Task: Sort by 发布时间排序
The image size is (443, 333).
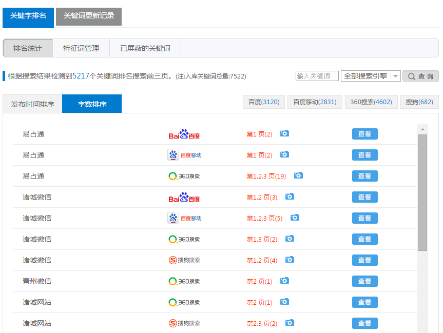Action: click(32, 104)
